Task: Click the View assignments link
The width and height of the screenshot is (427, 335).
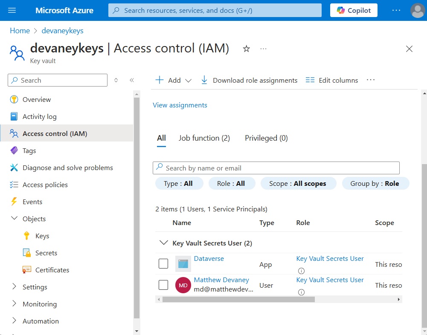Action: pyautogui.click(x=180, y=105)
